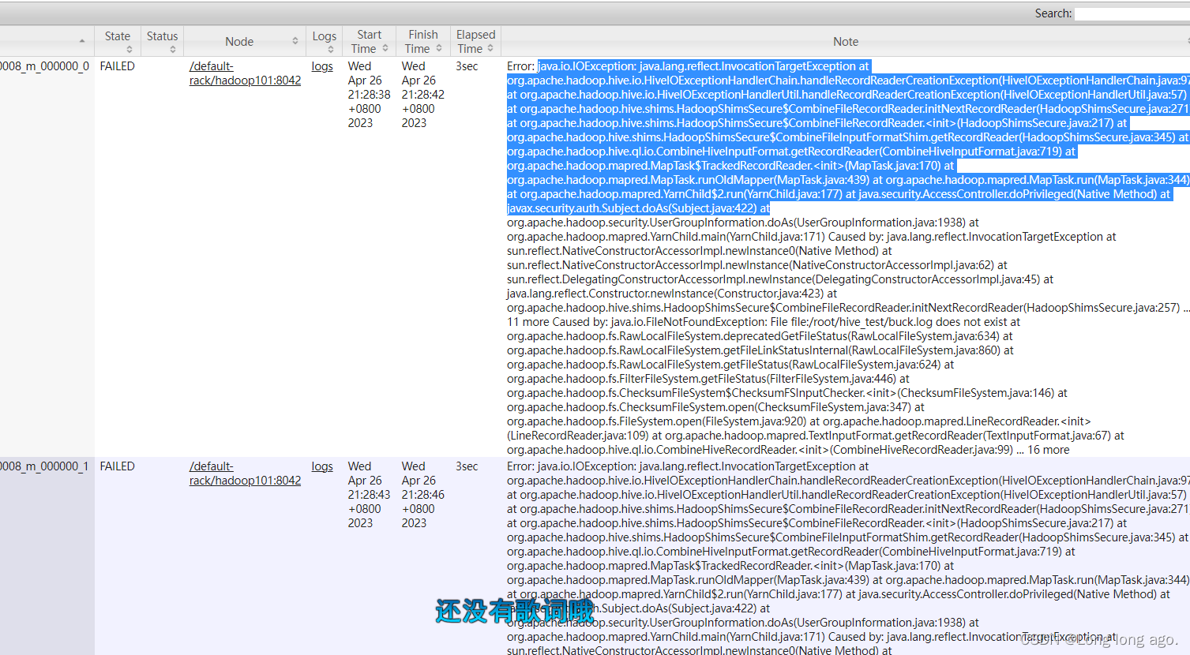Click the sort icon on the Status column
The height and width of the screenshot is (655, 1190).
click(x=173, y=48)
